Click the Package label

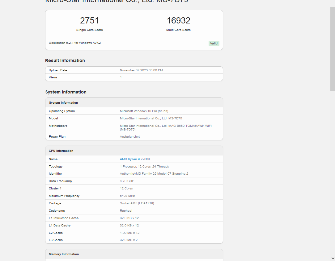coord(55,203)
